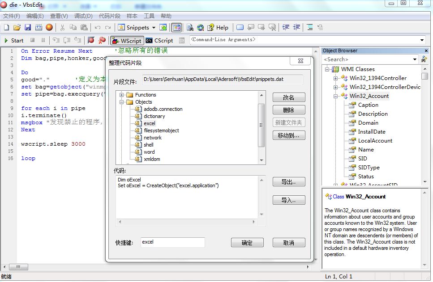The image size is (433, 282).
Task: Click the 导出.. export button
Action: tap(289, 181)
